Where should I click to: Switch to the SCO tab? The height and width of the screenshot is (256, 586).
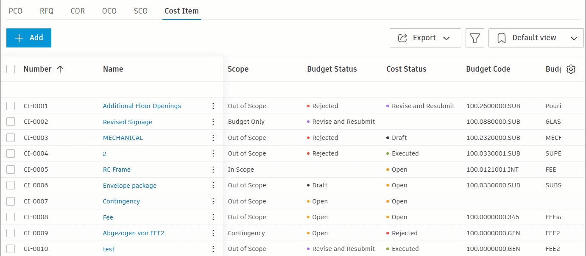[140, 11]
